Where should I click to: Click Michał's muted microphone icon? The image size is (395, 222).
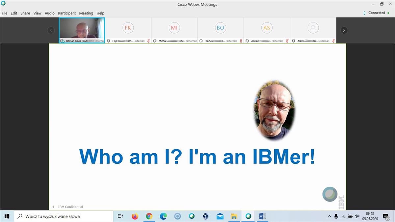195,41
